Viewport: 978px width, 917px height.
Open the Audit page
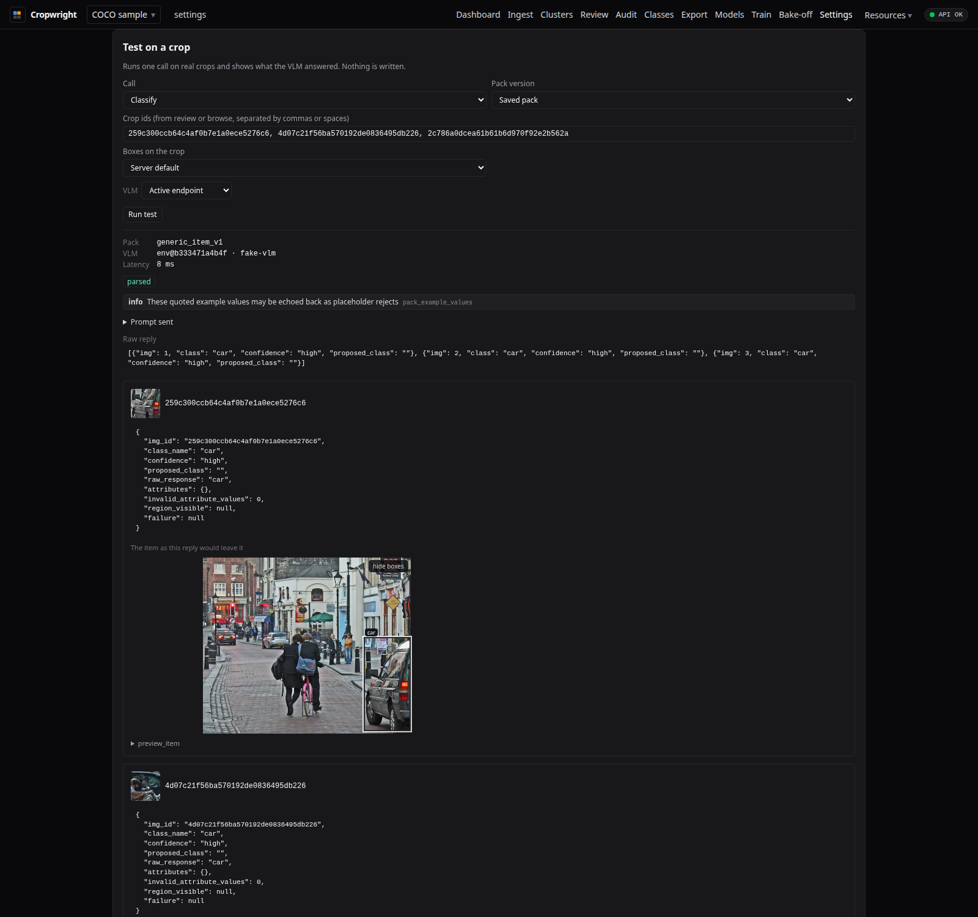tap(626, 15)
